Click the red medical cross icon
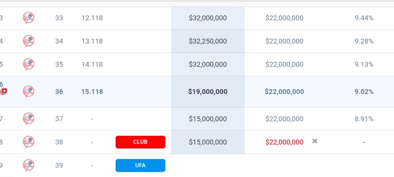Image resolution: width=394 pixels, height=177 pixels. (4, 91)
